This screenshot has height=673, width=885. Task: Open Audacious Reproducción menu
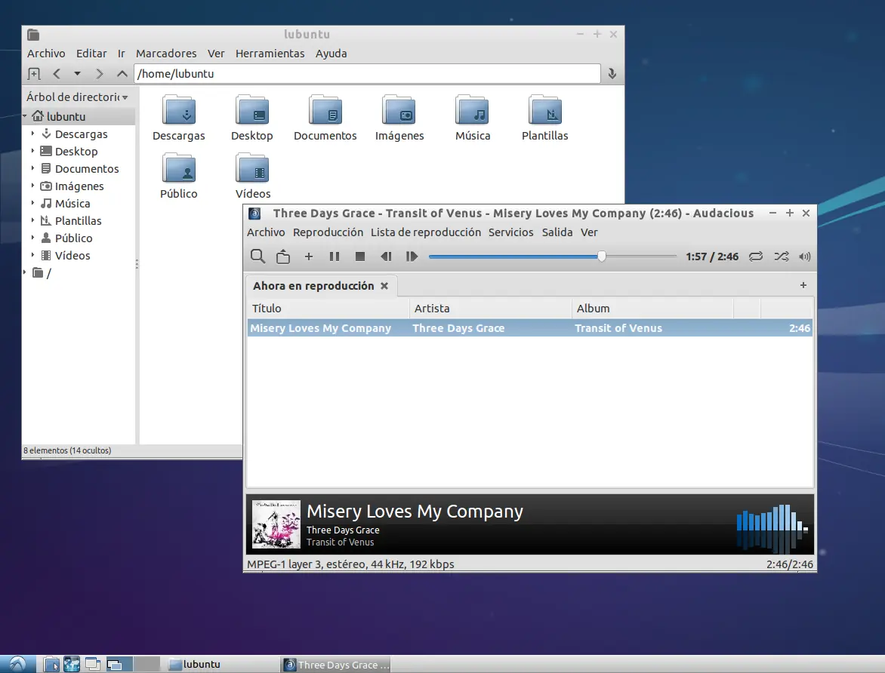[x=328, y=232]
